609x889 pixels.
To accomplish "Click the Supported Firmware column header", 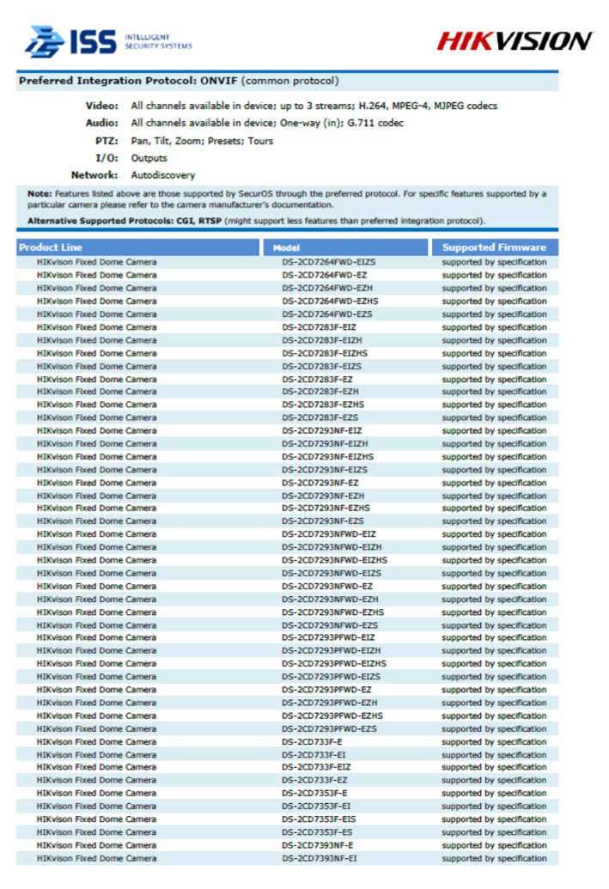I will (495, 247).
